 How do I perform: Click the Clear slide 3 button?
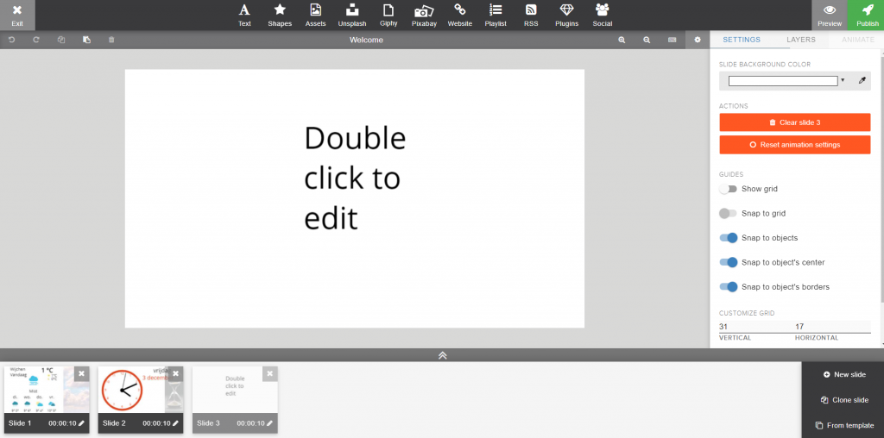794,122
